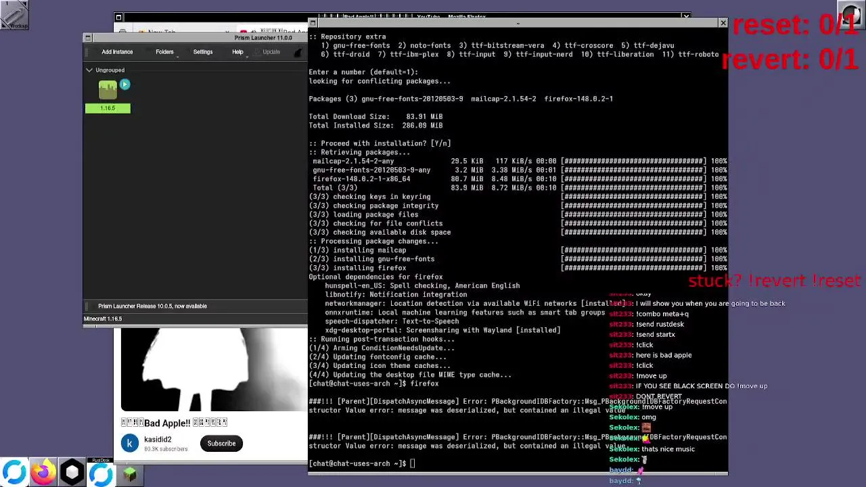This screenshot has width=866, height=487.
Task: Click the 'Total Download Size: 83.91 MiB' line
Action: [x=375, y=117]
